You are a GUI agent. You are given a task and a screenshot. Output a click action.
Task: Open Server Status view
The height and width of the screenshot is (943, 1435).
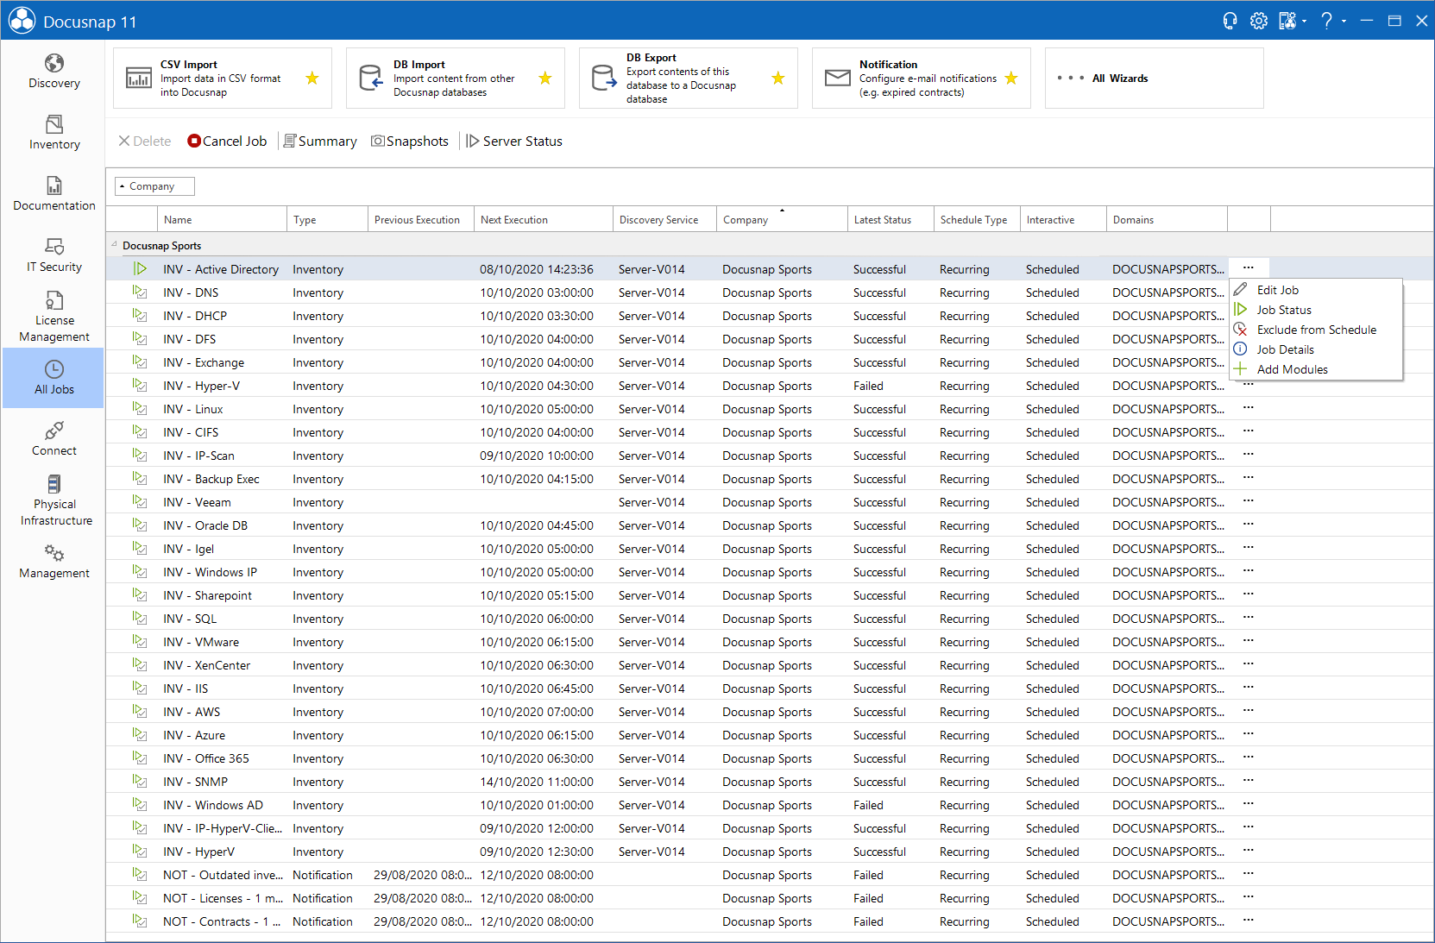click(x=514, y=141)
